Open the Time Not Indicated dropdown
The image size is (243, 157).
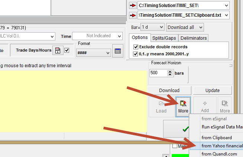(97, 36)
